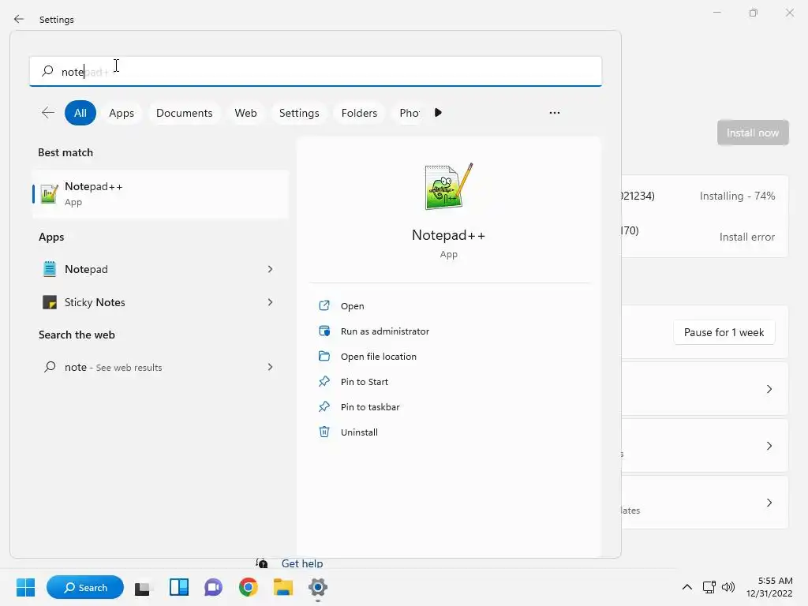Click the Sticky Notes icon
This screenshot has height=606, width=808.
tap(50, 302)
